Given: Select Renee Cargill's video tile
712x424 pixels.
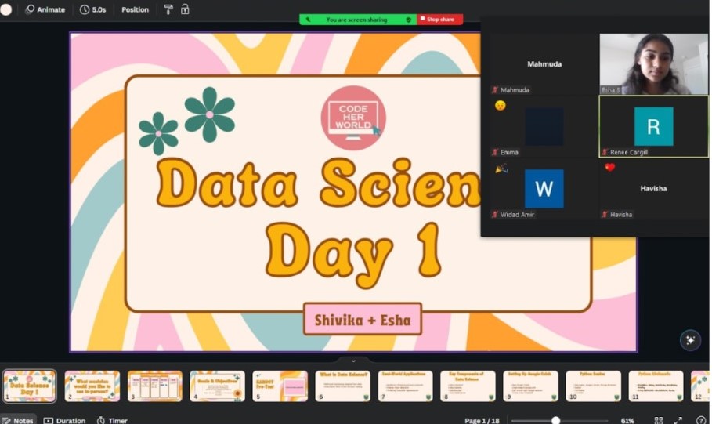Looking at the screenshot, I should 653,126.
